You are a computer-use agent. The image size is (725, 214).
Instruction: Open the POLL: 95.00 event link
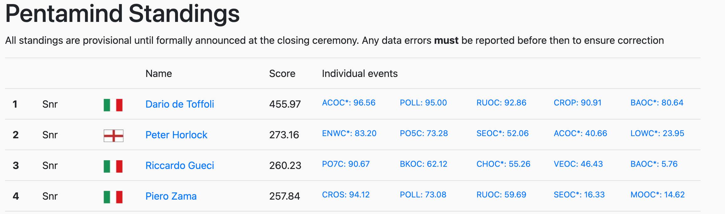pos(423,103)
